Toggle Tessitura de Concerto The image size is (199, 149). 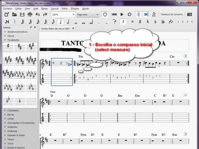172,14
